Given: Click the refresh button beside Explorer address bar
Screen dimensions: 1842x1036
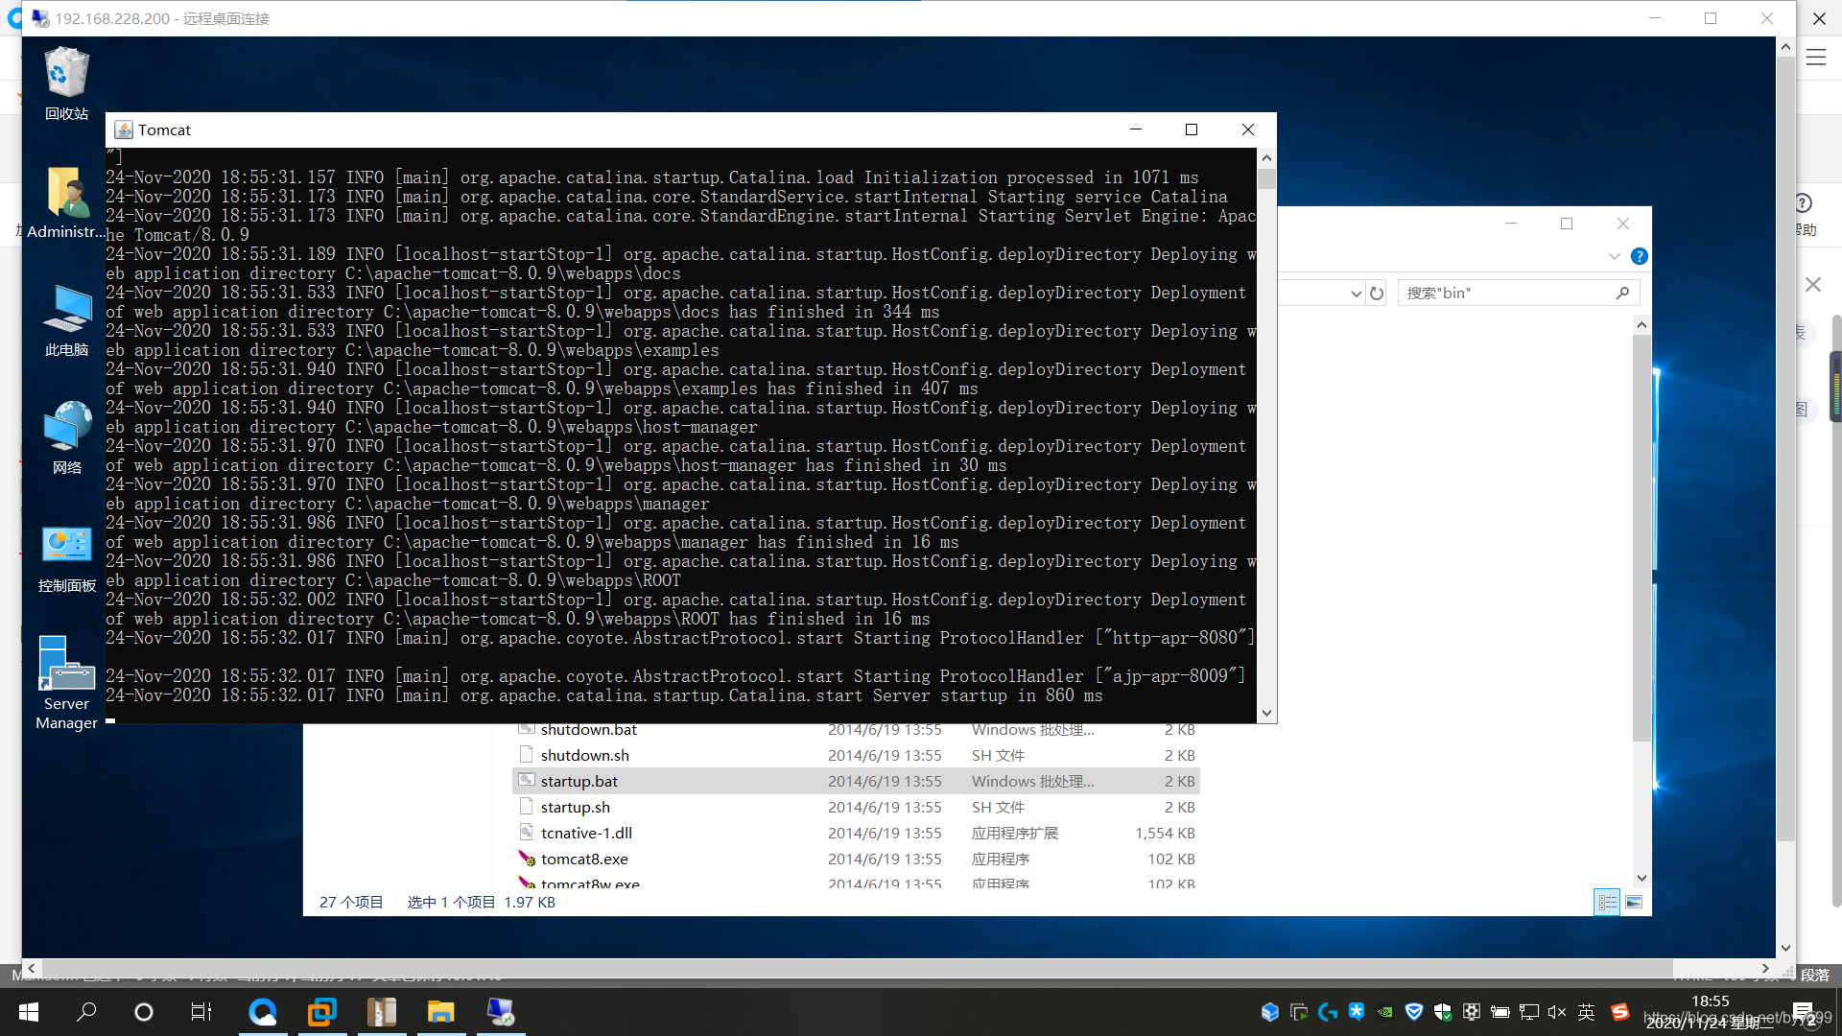Looking at the screenshot, I should [1377, 293].
